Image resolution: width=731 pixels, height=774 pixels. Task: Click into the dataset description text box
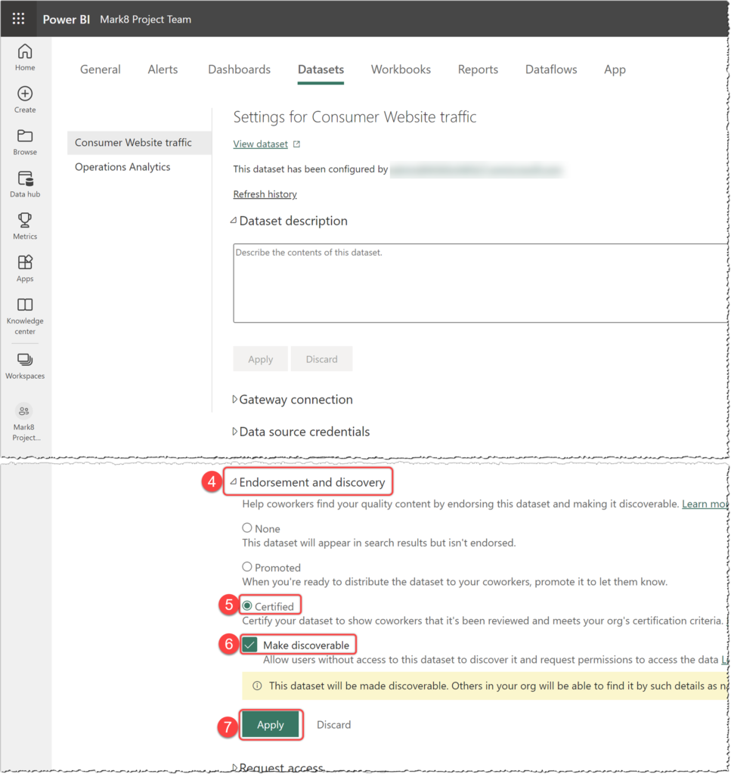click(x=481, y=283)
